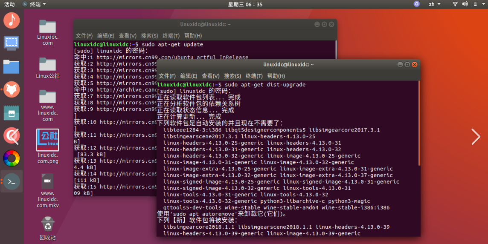Click the fox icon in the dock
This screenshot has width=488, height=244.
click(x=12, y=89)
